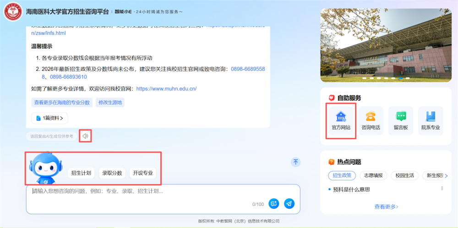The width and height of the screenshot is (458, 228).
Task: Click the new chat icon beside send
Action: [x=274, y=203]
